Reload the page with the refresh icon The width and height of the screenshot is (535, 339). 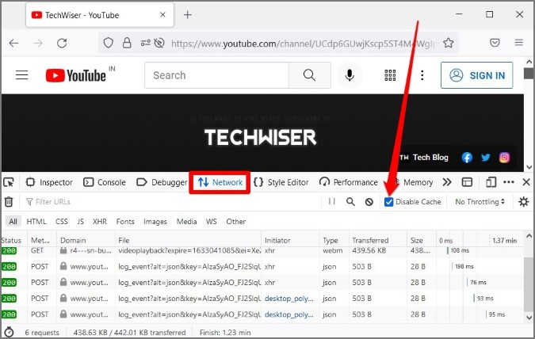(62, 43)
